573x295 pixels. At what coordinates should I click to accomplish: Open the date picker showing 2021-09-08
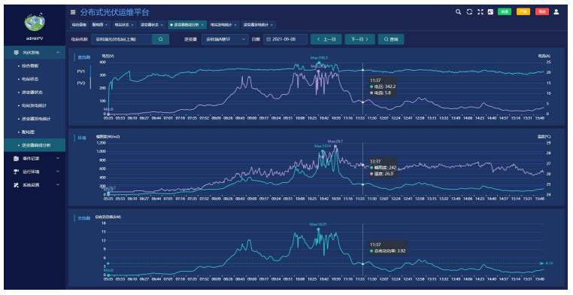pyautogui.click(x=285, y=39)
